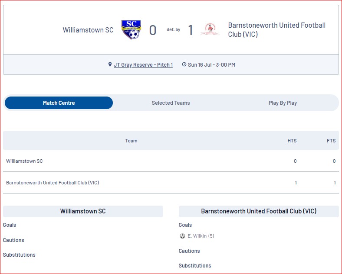Click Barnstoneworth United Football Club header name
The width and height of the screenshot is (342, 274).
(276, 30)
